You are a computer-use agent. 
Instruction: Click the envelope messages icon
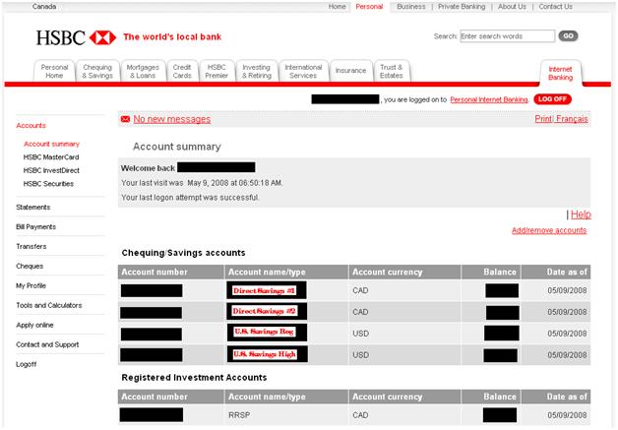(125, 119)
